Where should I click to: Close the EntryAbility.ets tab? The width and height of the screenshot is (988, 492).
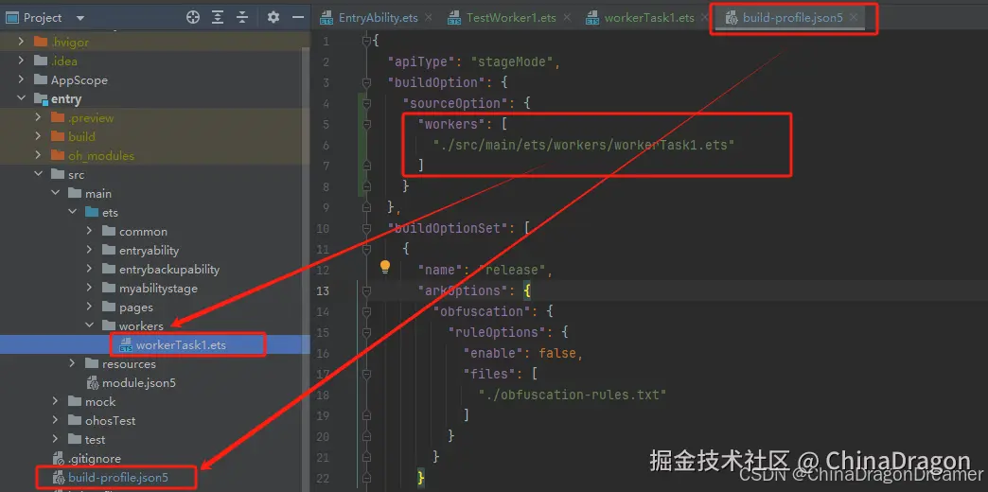tap(429, 18)
